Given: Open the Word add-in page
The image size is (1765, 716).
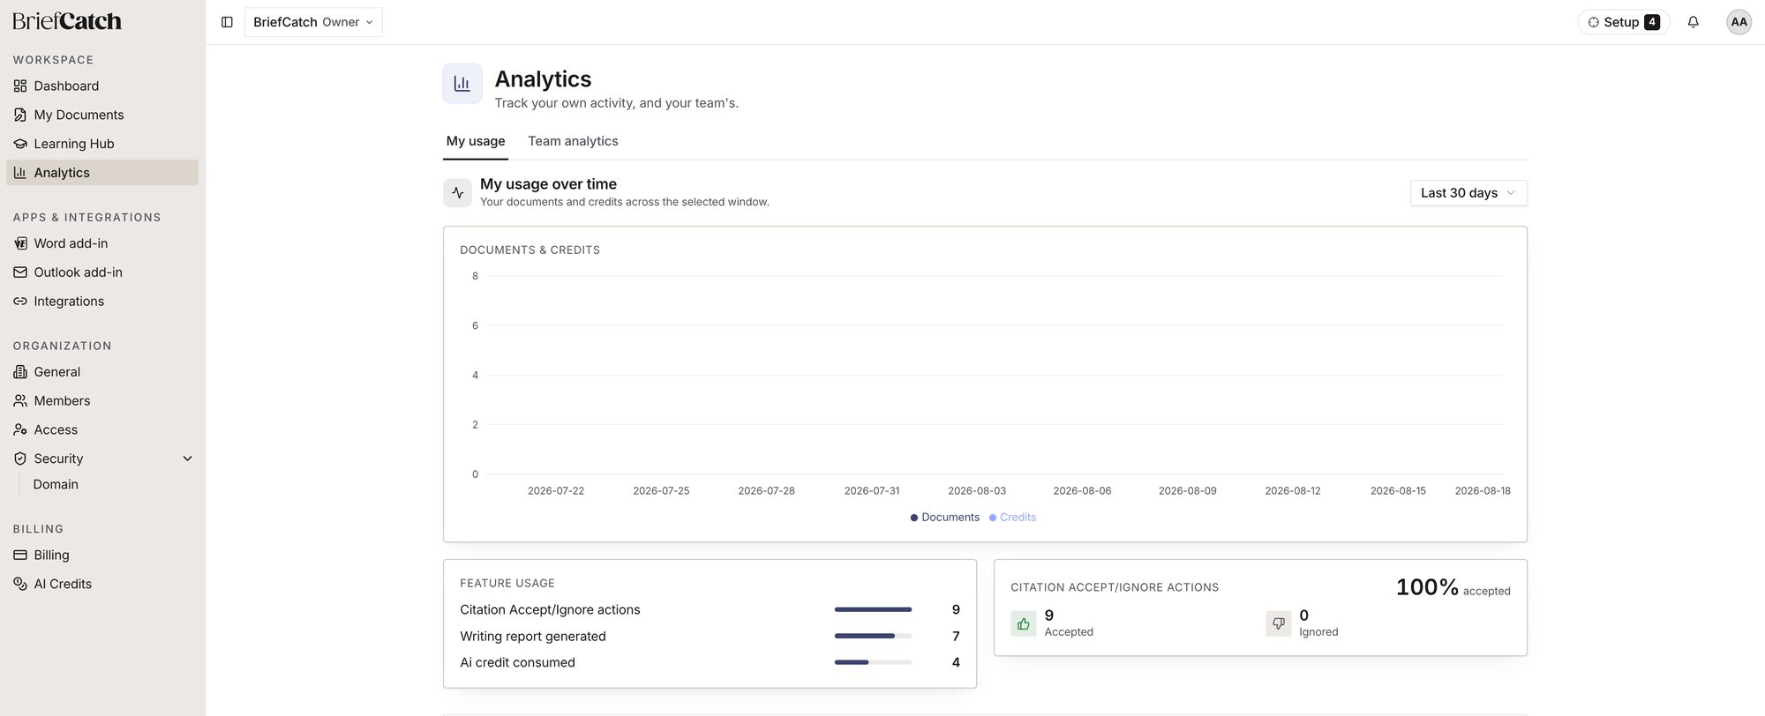Looking at the screenshot, I should click(x=102, y=243).
